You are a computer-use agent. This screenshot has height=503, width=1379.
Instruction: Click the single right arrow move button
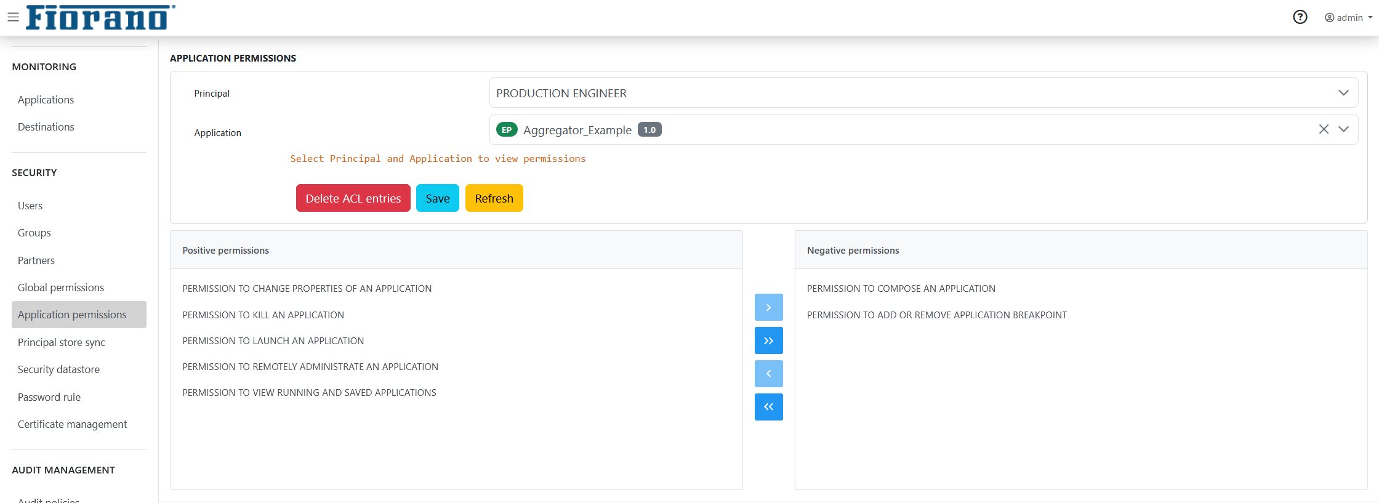click(768, 307)
